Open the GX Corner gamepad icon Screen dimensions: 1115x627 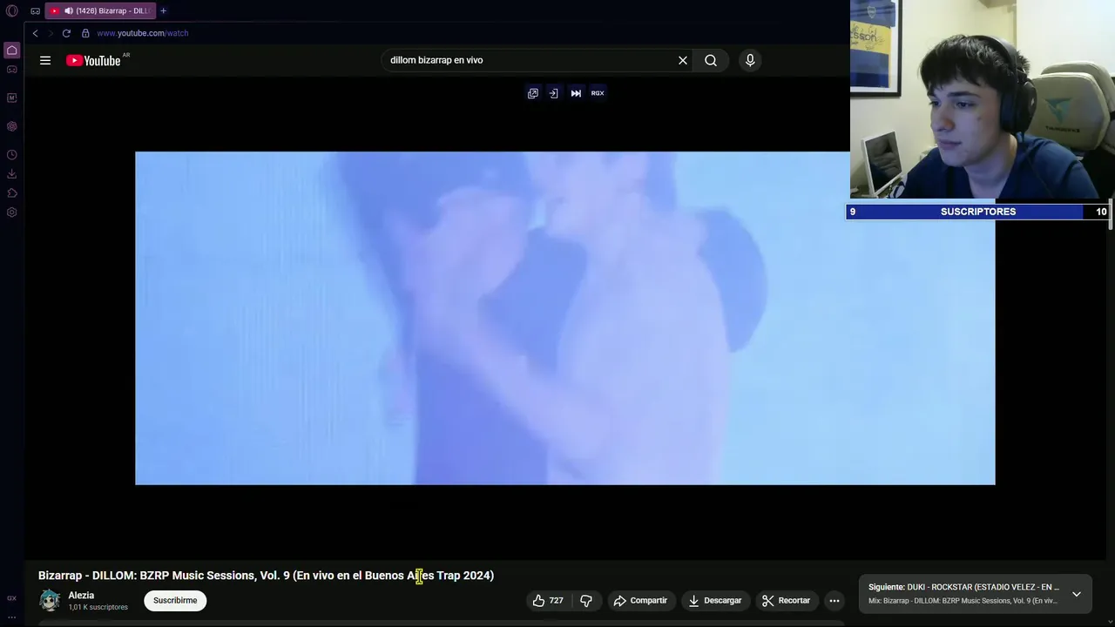pyautogui.click(x=11, y=70)
